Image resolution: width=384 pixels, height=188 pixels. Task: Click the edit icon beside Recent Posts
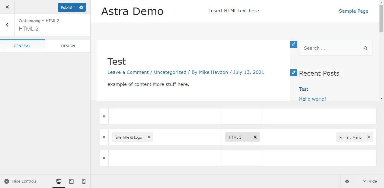tap(293, 72)
